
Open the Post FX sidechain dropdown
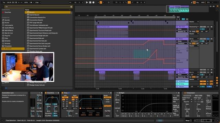(187, 102)
